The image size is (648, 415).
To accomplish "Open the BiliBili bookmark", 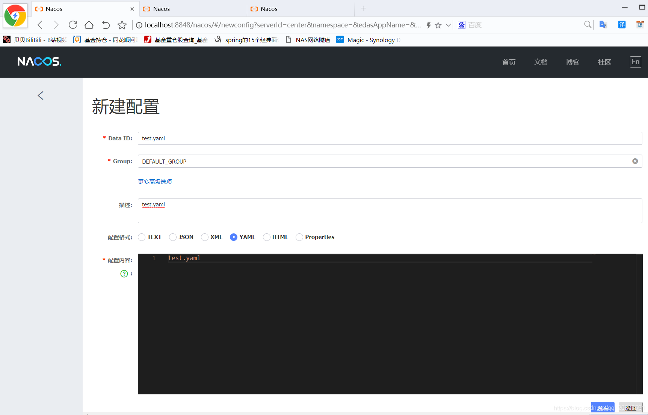I will [35, 40].
